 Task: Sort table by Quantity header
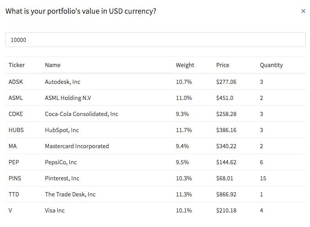[271, 65]
